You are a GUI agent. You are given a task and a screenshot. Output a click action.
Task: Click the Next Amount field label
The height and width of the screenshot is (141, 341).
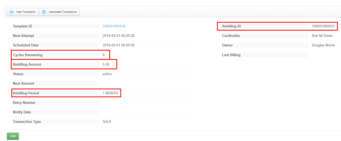pos(24,83)
